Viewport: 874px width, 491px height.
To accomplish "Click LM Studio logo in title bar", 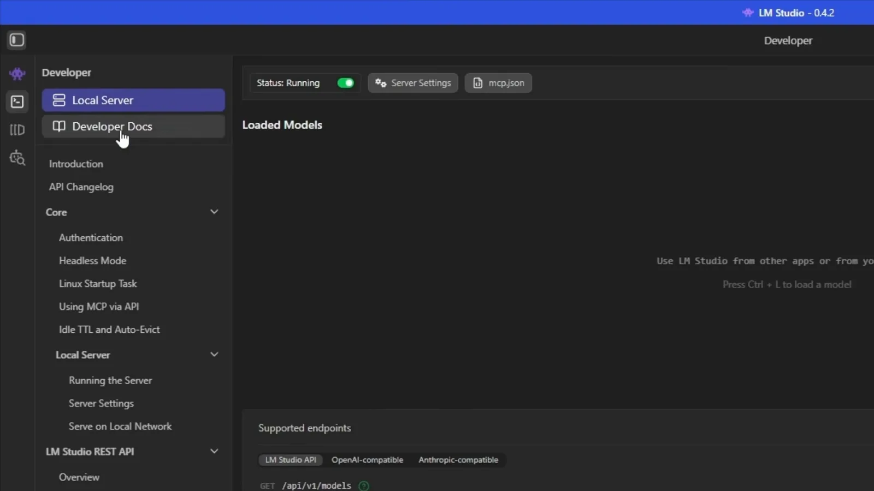I will 748,13.
